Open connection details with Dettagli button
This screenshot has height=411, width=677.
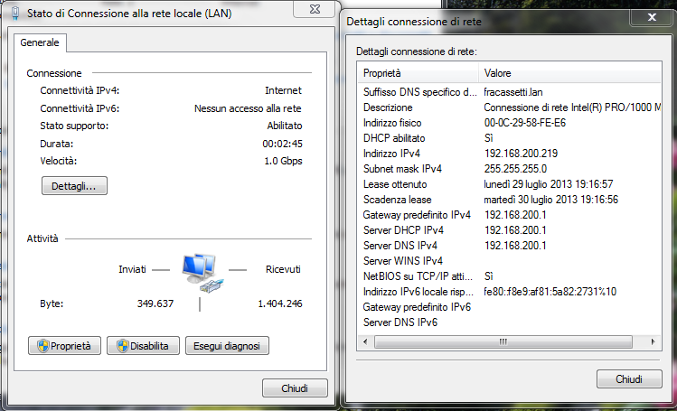(74, 186)
